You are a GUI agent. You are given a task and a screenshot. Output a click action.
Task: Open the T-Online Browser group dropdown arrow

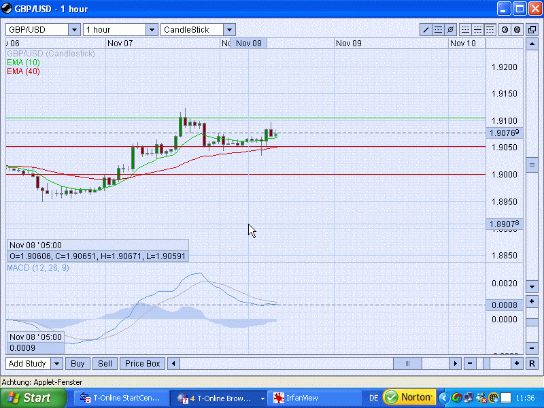click(262, 398)
